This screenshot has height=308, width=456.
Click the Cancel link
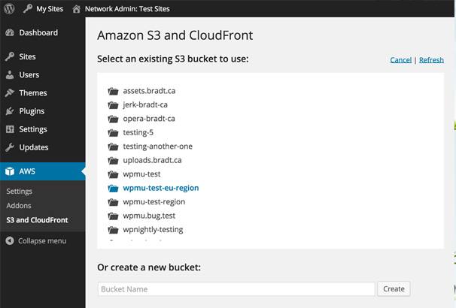[400, 60]
